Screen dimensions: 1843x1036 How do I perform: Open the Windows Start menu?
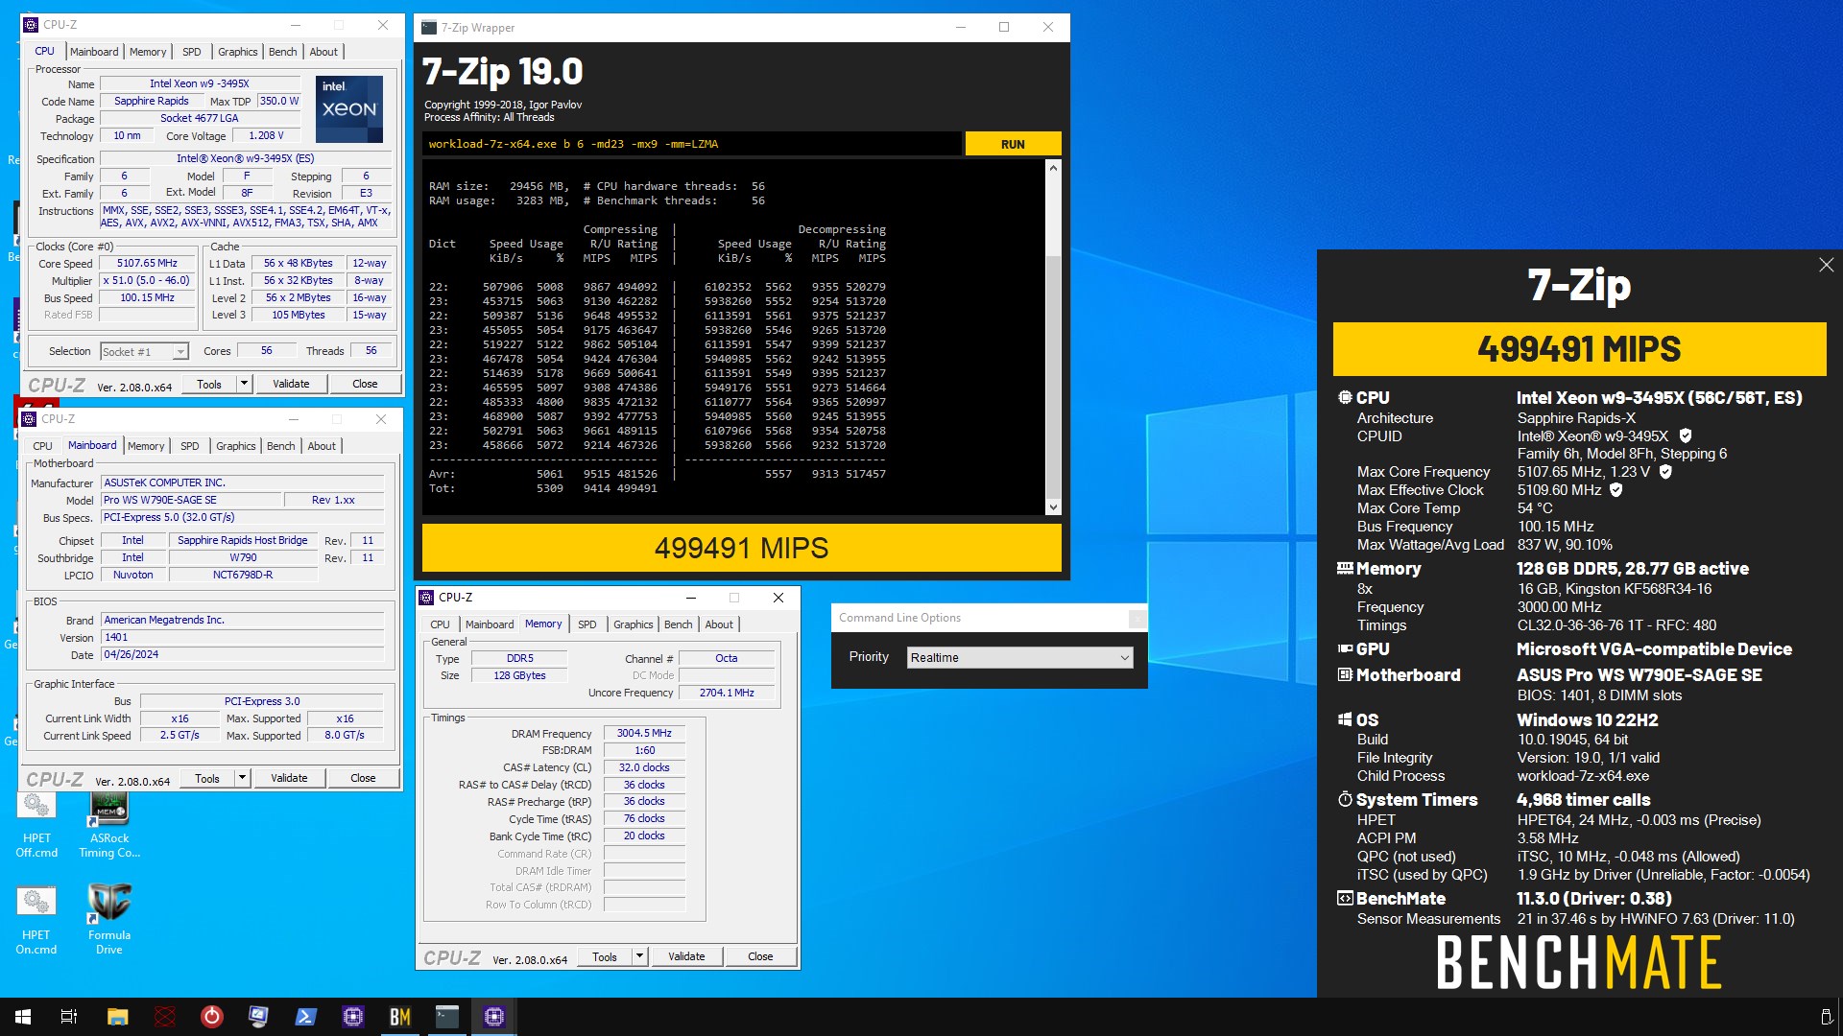pyautogui.click(x=22, y=1017)
